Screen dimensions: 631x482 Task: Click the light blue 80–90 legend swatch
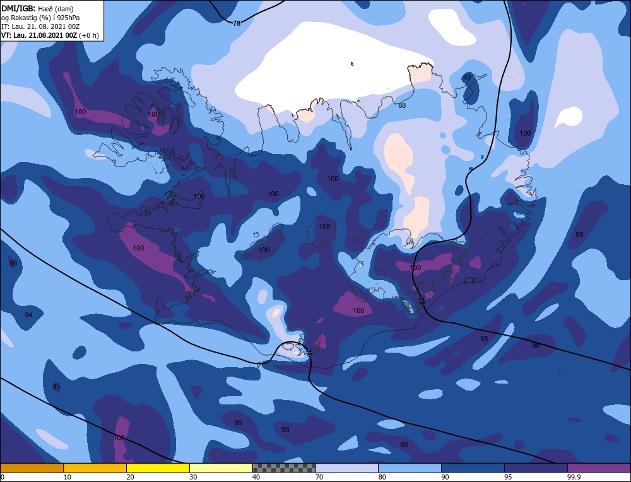(x=410, y=468)
